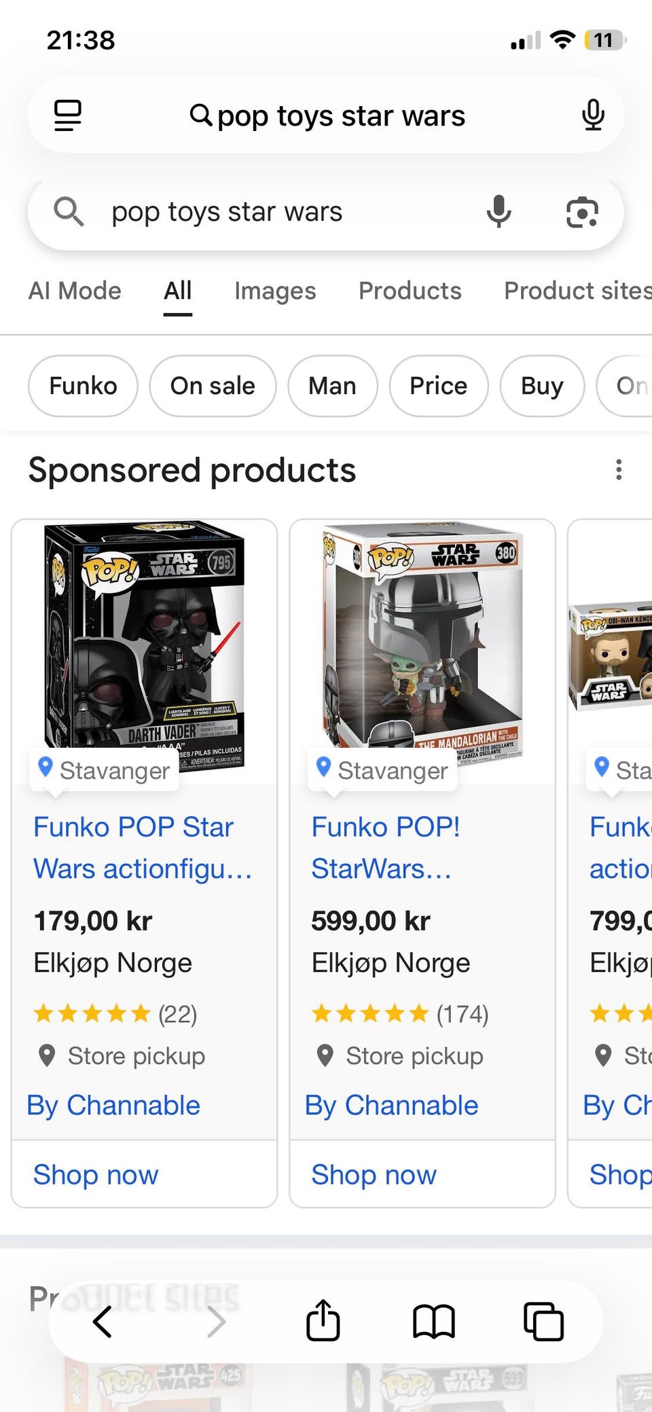Switch to the Images tab
The image size is (652, 1412).
point(275,291)
